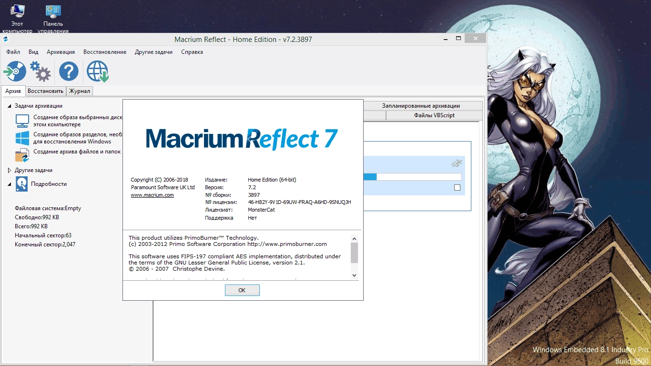Click the create rescue media disc icon
651x366 pixels.
pyautogui.click(x=15, y=71)
